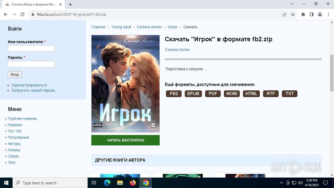Click ЧИТАТЬ БЕСПЛАТНО button

(126, 140)
